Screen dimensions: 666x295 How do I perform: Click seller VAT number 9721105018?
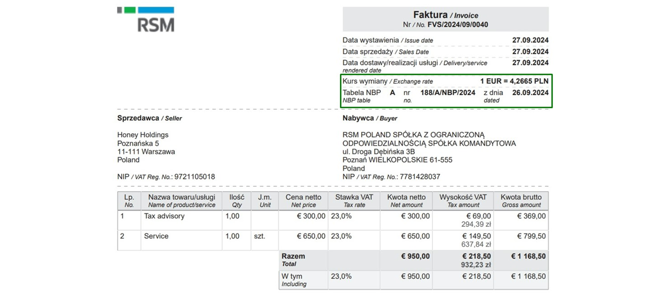pyautogui.click(x=194, y=177)
